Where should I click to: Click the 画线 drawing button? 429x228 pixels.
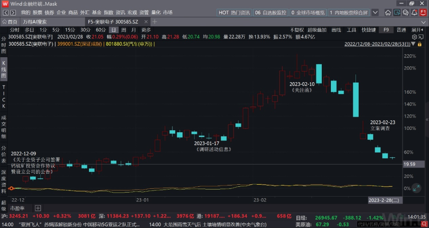336,30
